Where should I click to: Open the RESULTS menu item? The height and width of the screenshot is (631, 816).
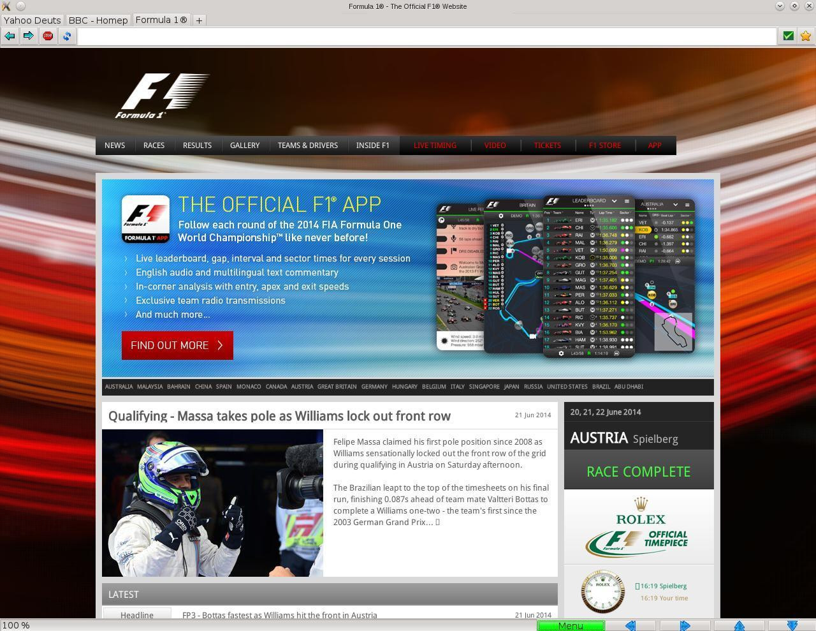[x=197, y=145]
